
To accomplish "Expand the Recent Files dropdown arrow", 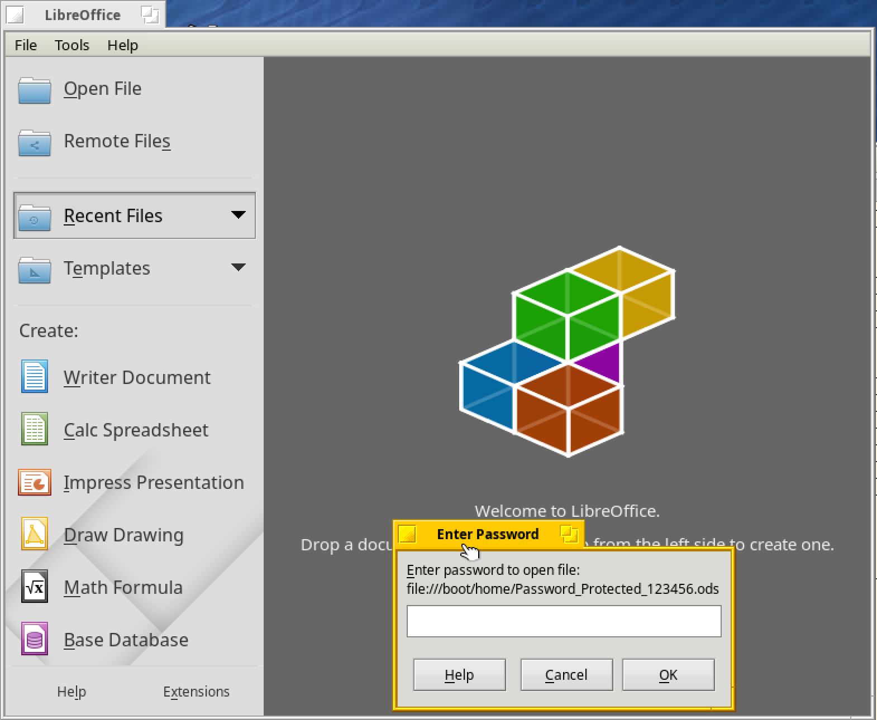I will pyautogui.click(x=239, y=215).
